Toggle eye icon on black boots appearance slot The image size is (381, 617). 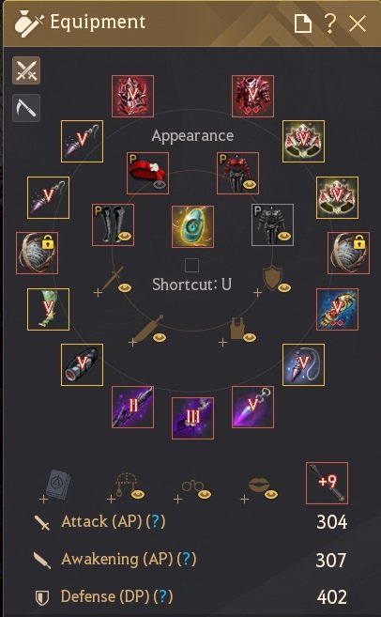[125, 237]
